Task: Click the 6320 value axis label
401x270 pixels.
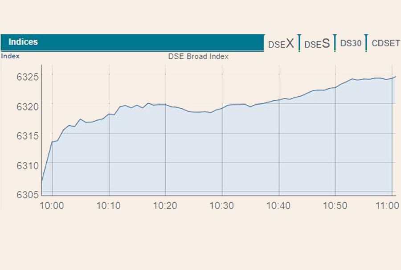Action: pos(28,106)
